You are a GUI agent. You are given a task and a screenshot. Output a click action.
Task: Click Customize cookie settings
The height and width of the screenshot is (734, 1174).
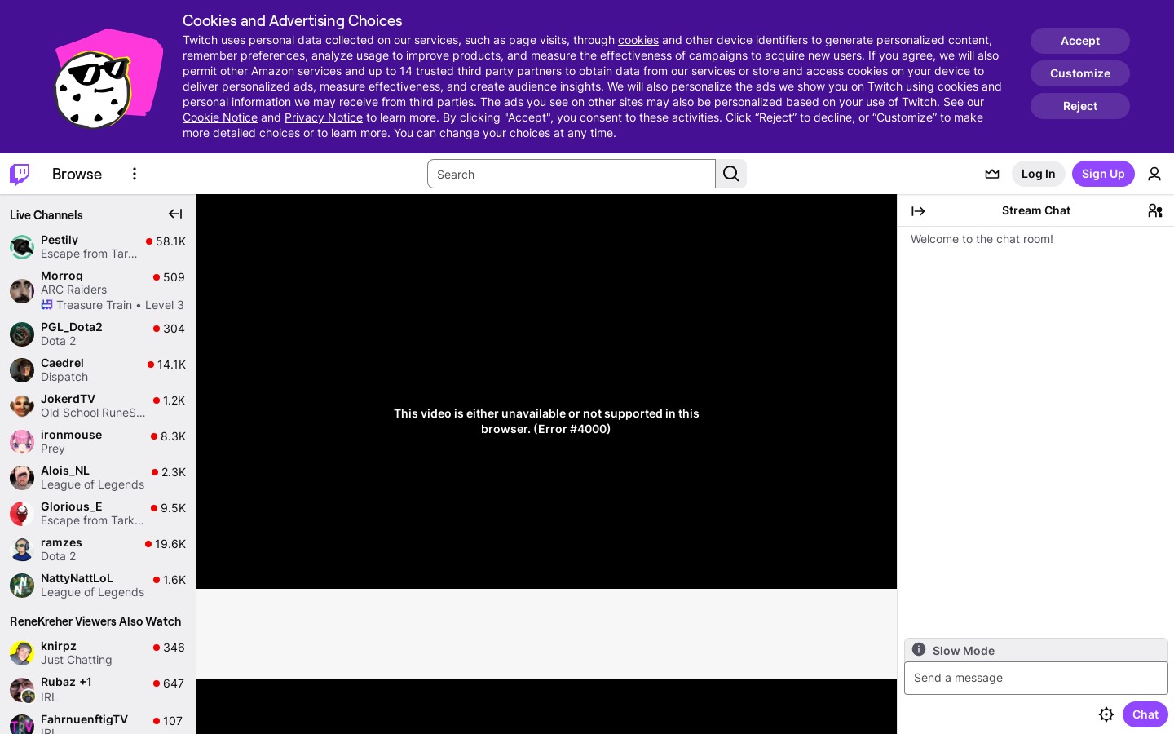click(1079, 73)
